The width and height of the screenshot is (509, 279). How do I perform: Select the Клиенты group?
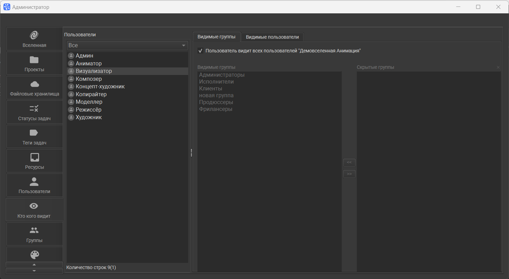269,88
